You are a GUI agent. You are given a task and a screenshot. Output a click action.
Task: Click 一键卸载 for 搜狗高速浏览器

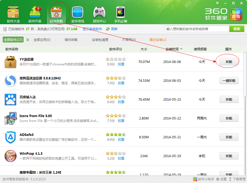tap(229, 81)
